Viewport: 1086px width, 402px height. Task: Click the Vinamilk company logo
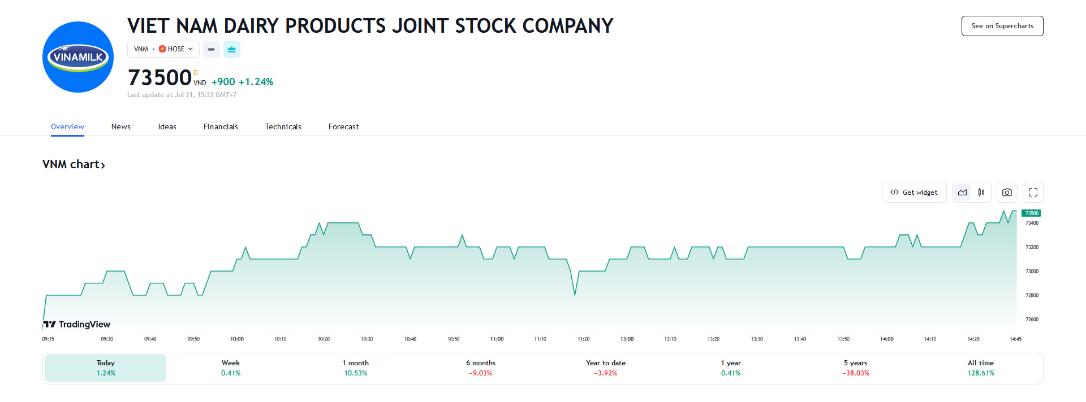(78, 57)
